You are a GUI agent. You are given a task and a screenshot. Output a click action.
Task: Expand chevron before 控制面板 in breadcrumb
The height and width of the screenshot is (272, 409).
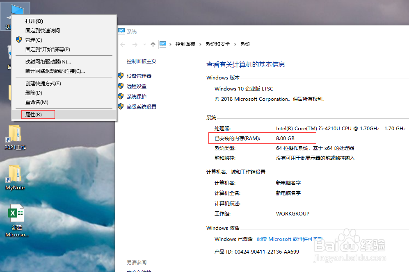[170, 44]
